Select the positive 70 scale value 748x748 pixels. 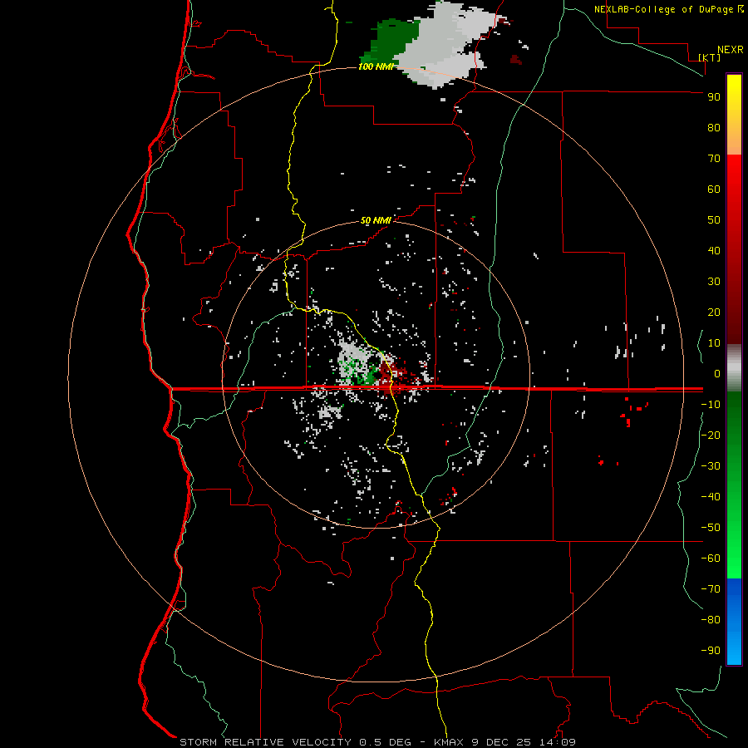714,159
